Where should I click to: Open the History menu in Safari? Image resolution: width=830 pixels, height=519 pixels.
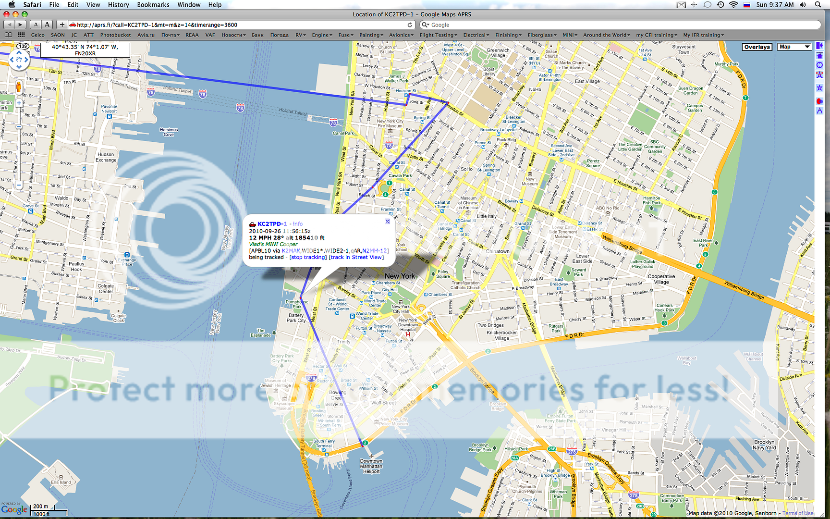tap(118, 5)
